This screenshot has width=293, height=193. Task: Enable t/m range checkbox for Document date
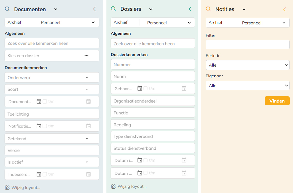pos(45,102)
